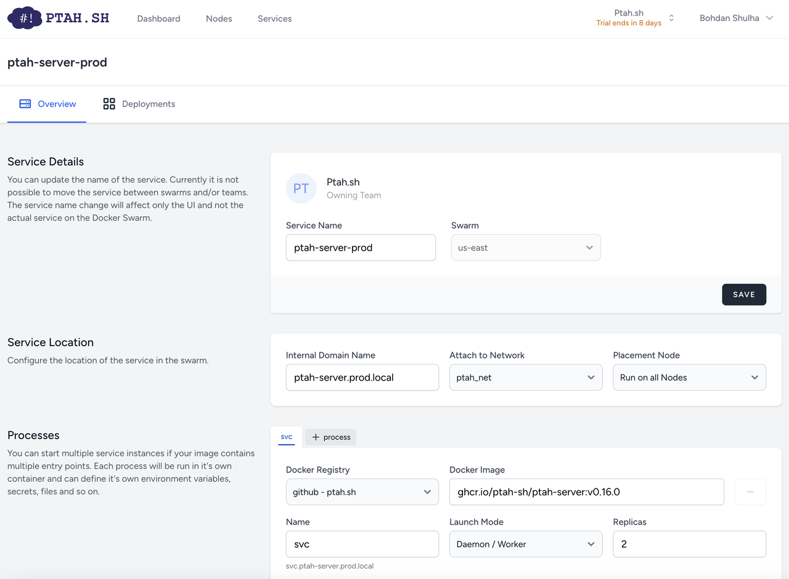Expand the Placement Node dropdown
This screenshot has width=789, height=579.
pos(689,378)
